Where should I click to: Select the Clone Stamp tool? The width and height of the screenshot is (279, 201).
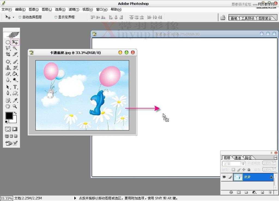pos(8,68)
